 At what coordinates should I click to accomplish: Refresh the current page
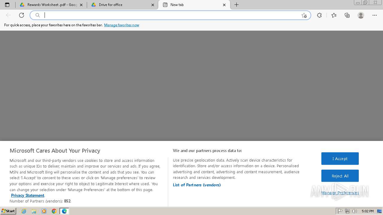click(x=22, y=15)
